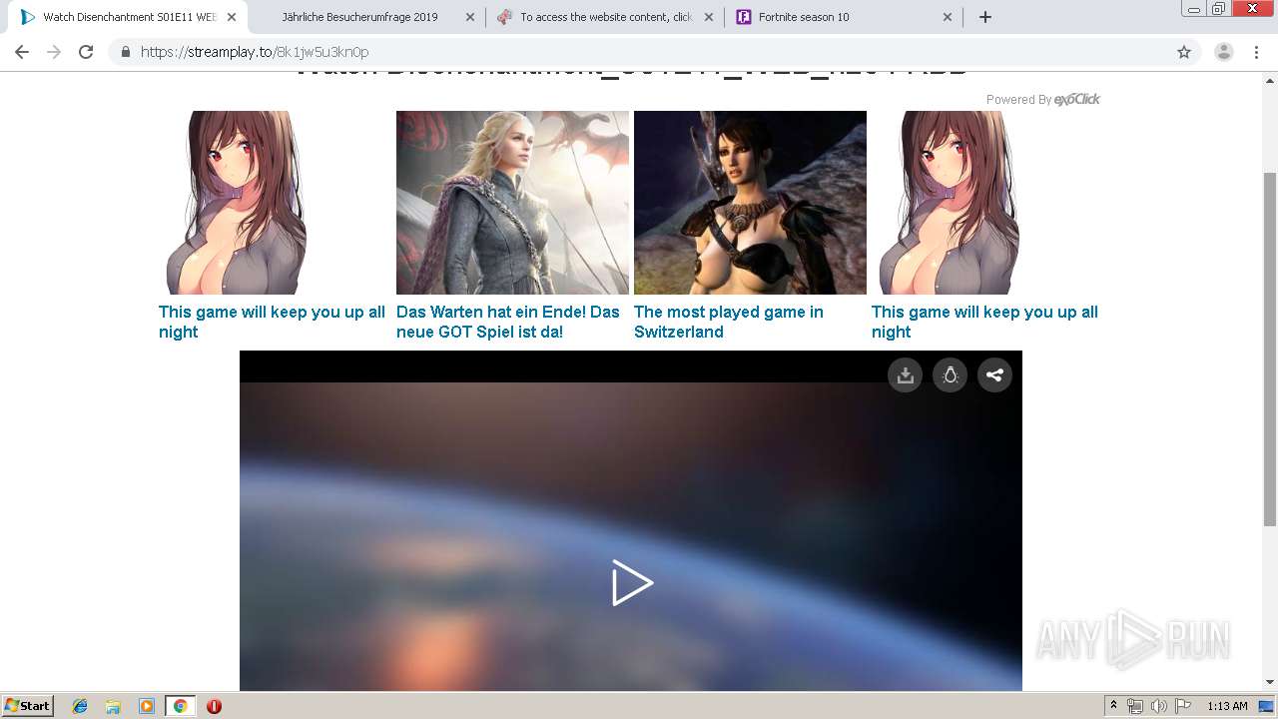Open 'Das Warten hat ein Ende' GOT ad link
This screenshot has height=719, width=1278.
tap(508, 322)
